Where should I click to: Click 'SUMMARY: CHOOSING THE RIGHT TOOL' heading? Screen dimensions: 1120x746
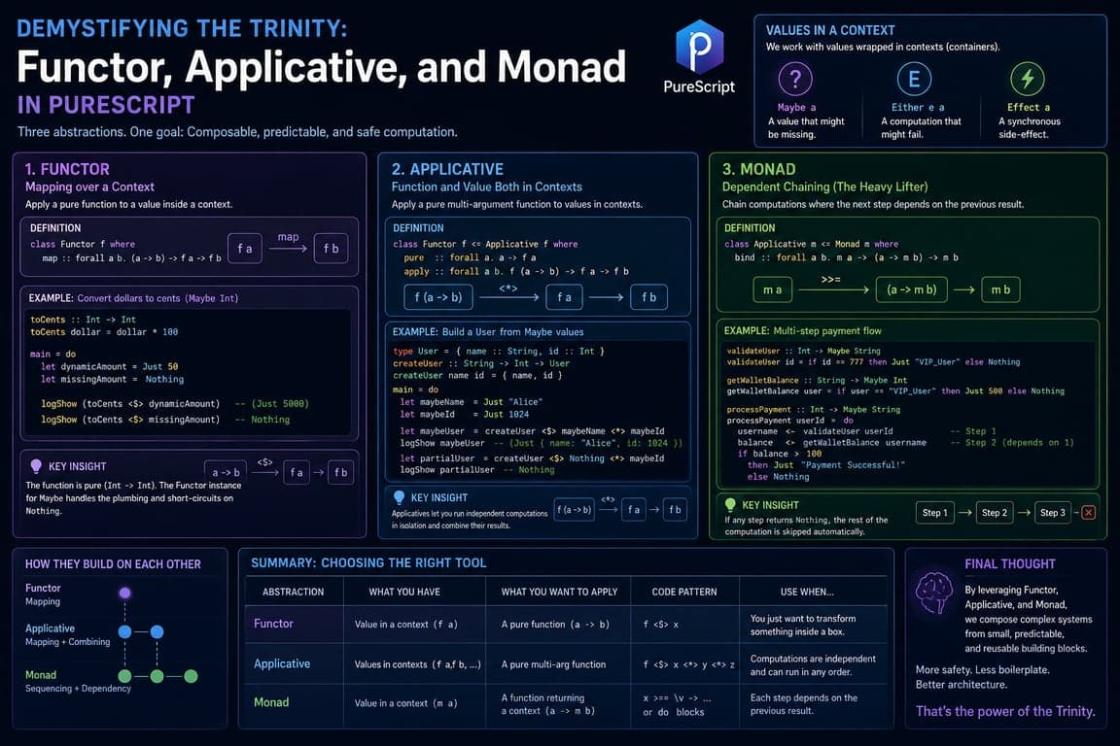point(368,562)
